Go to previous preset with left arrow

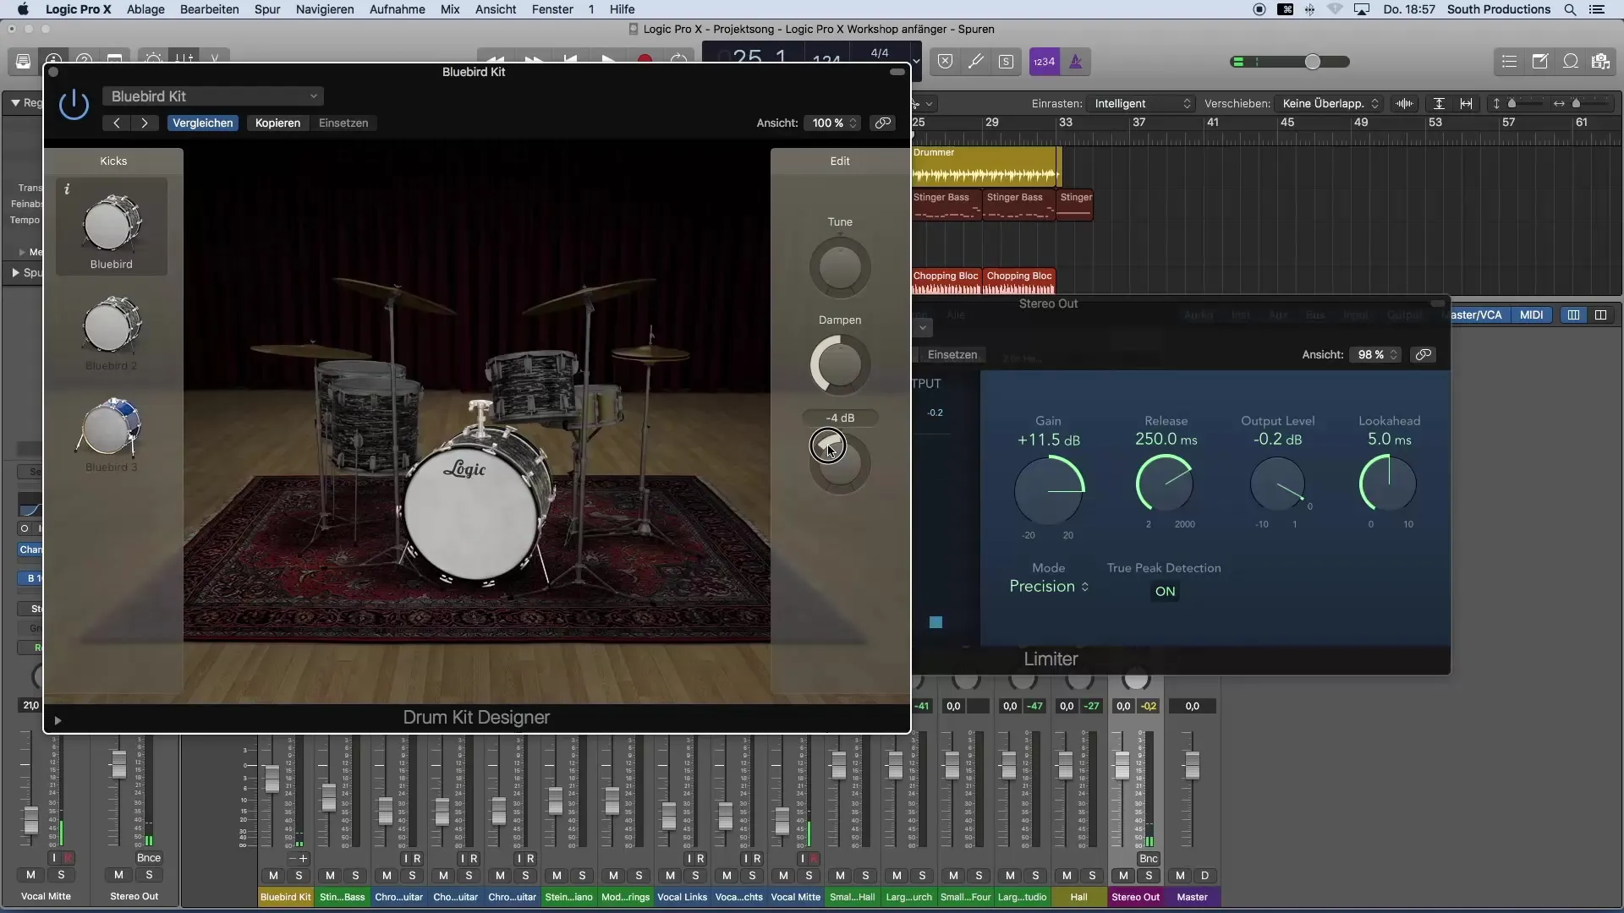[117, 123]
